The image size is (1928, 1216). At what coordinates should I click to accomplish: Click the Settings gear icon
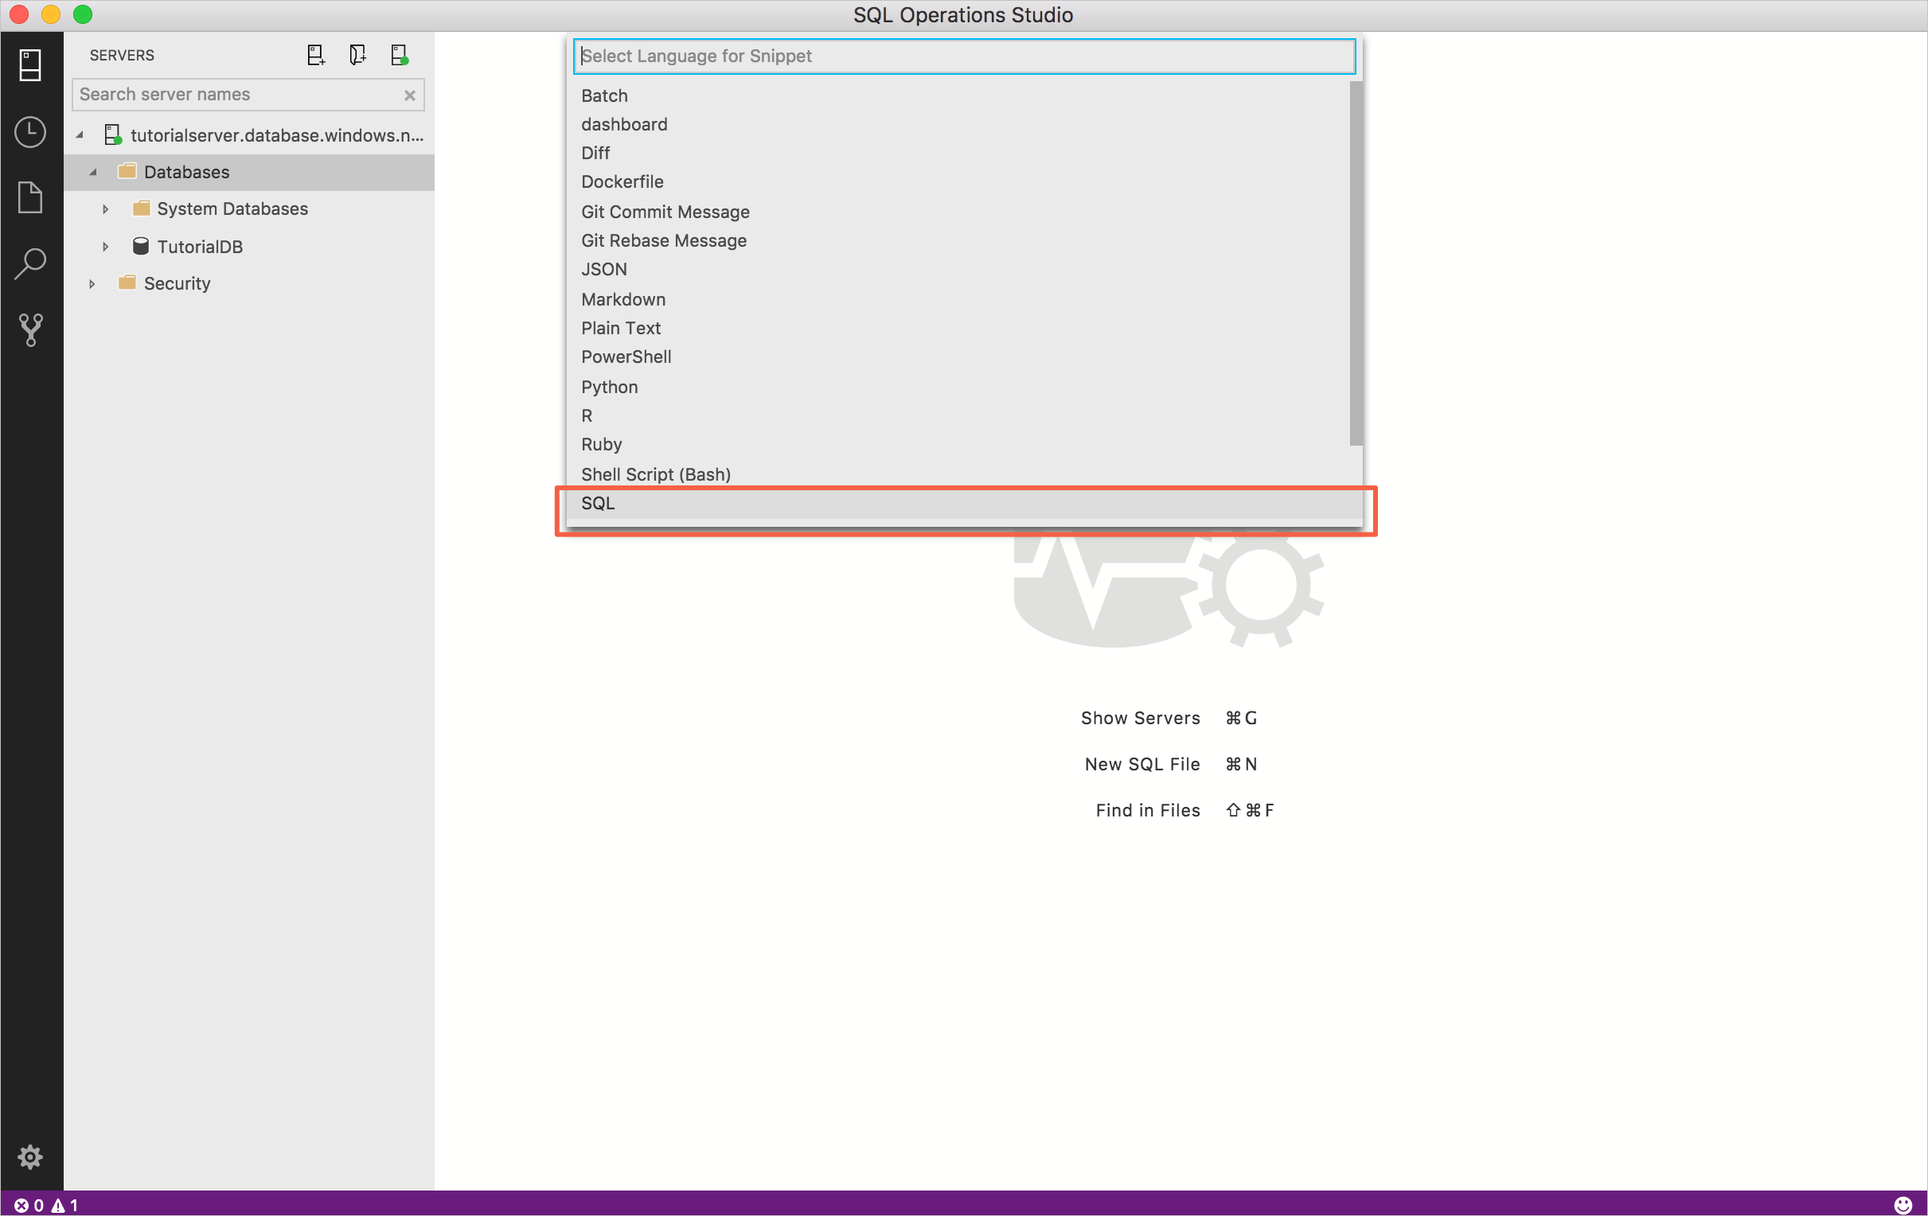[31, 1157]
